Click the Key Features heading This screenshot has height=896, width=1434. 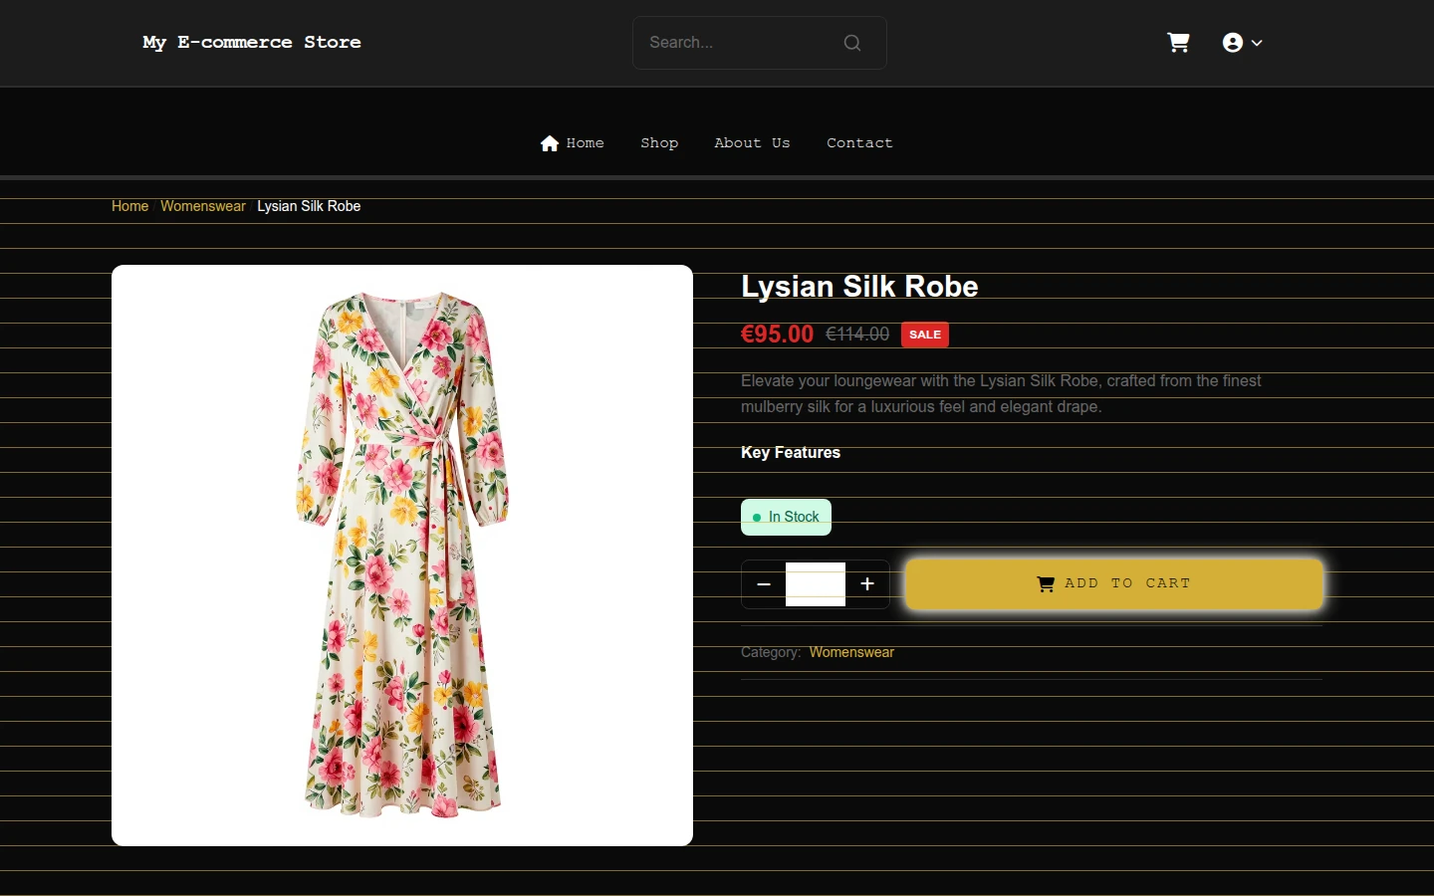pos(791,452)
